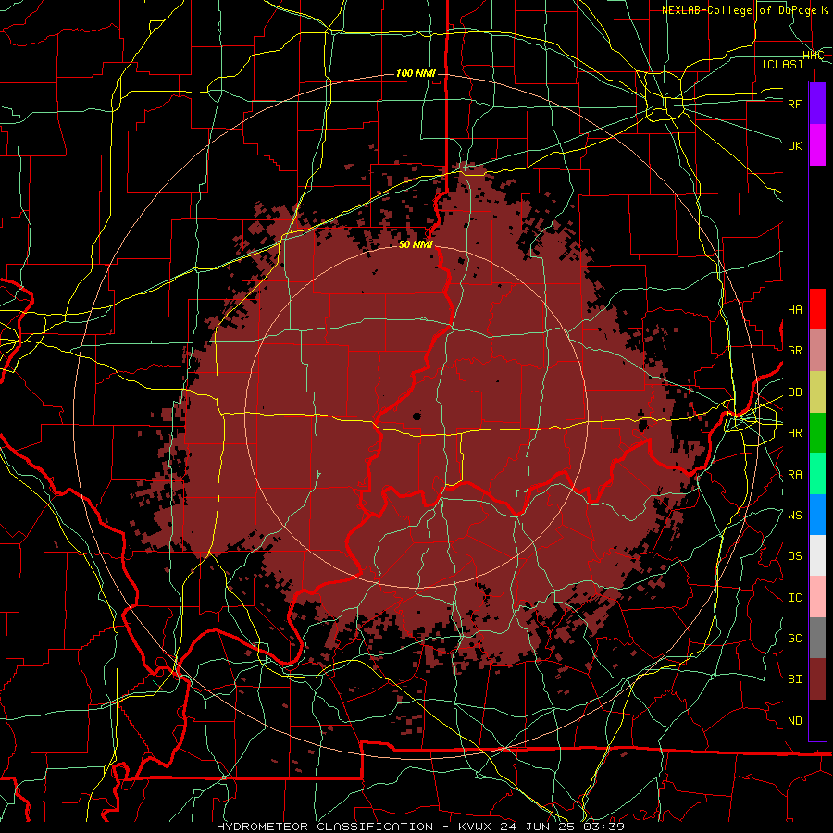Viewport: 833px width, 833px height.
Task: Click the blue WS legend swatch
Action: pyautogui.click(x=817, y=515)
